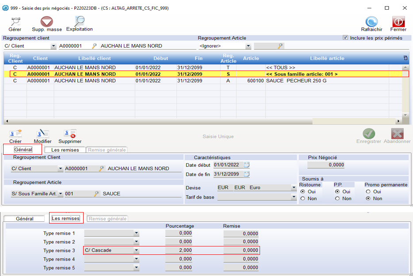
Task: Click the Créer record icon
Action: (x=15, y=134)
